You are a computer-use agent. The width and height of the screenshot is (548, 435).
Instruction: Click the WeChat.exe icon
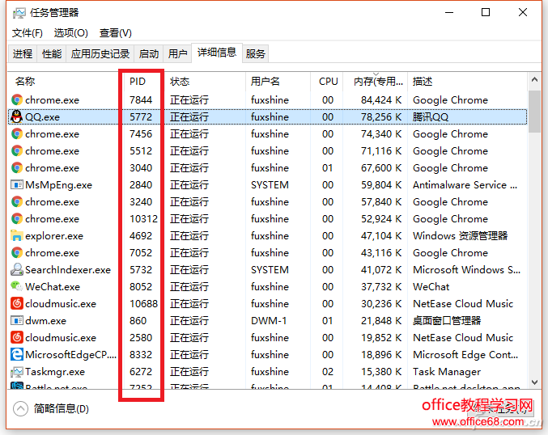[x=16, y=286]
